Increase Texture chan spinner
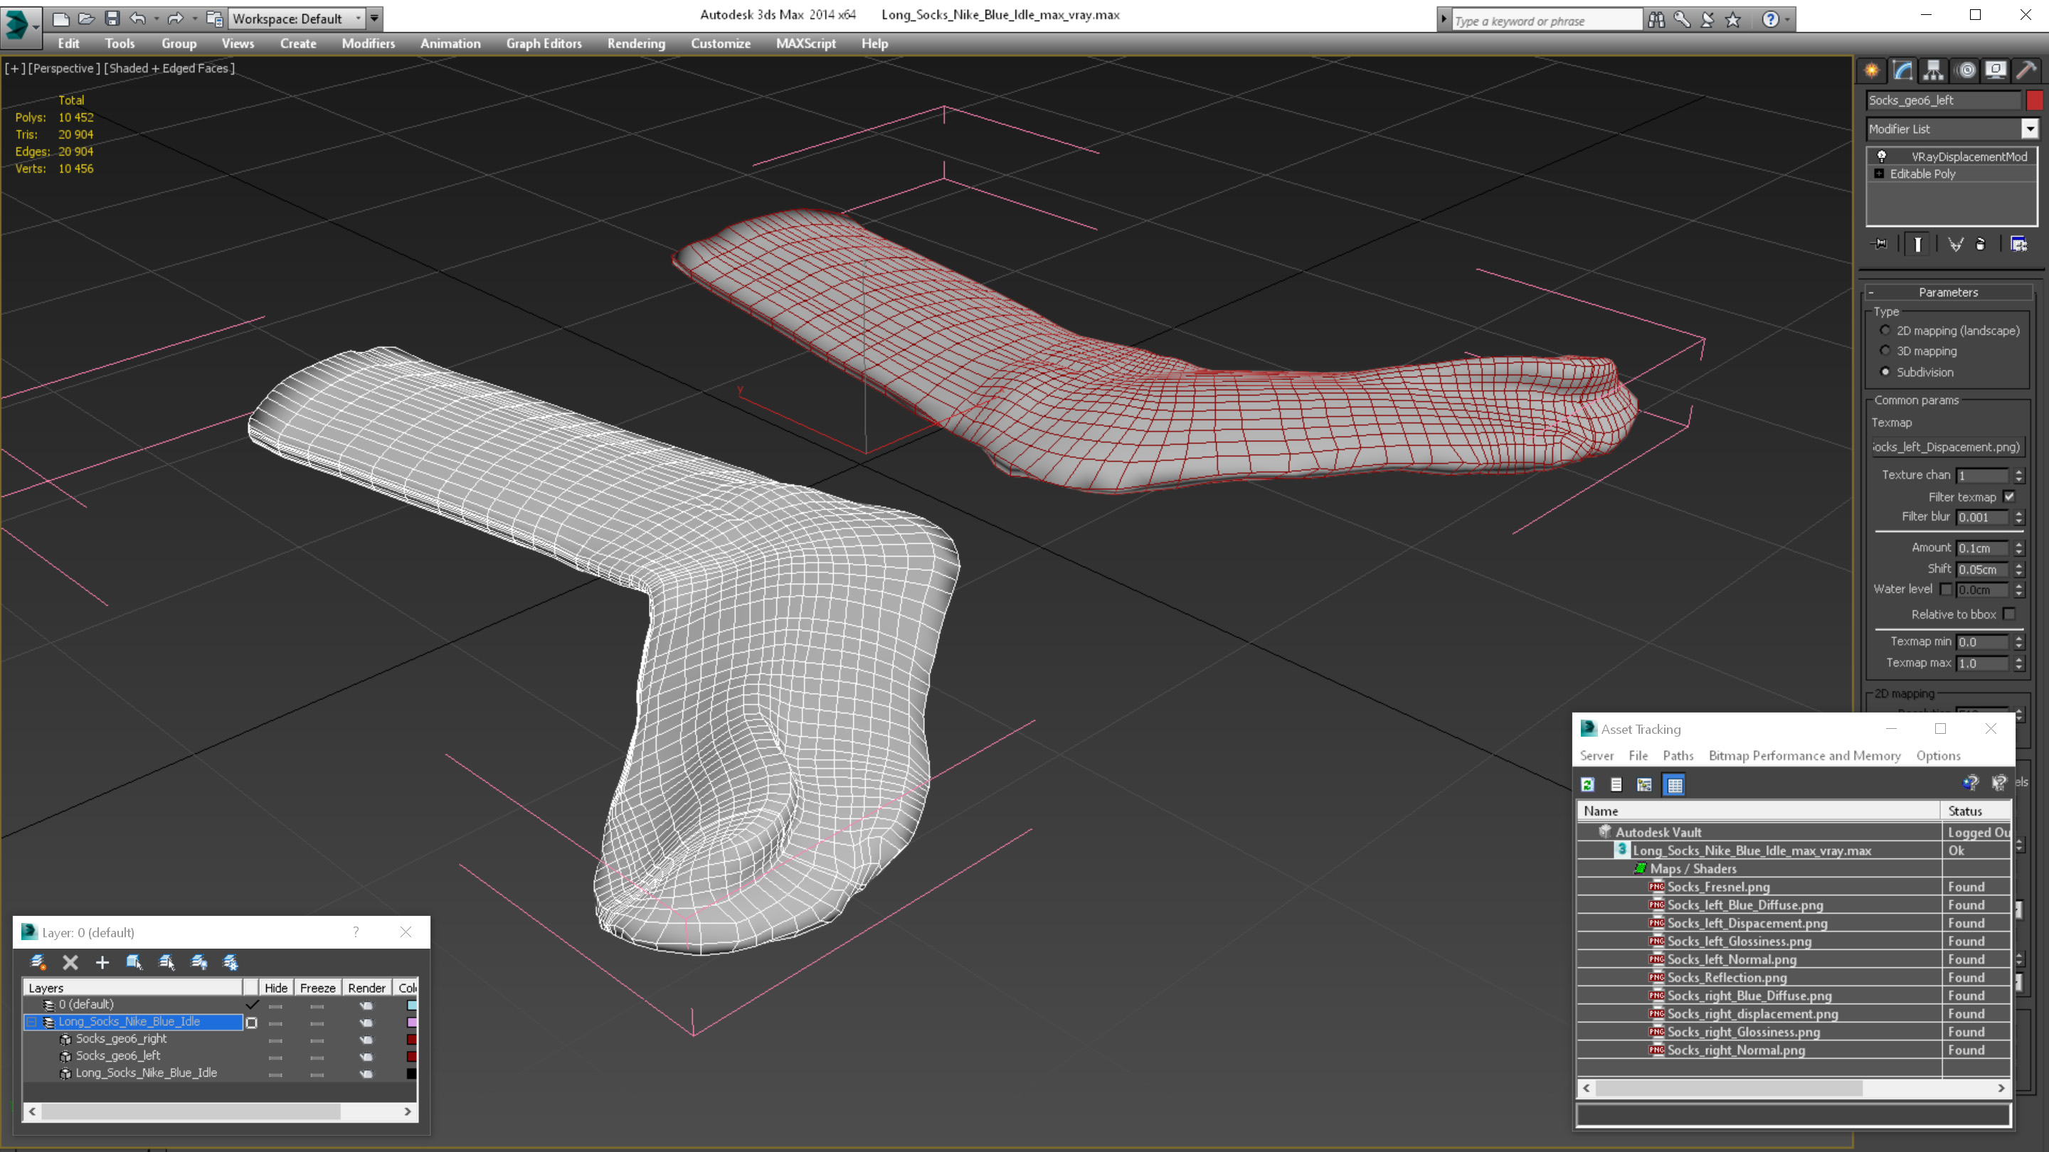Viewport: 2049px width, 1152px height. 2019,471
